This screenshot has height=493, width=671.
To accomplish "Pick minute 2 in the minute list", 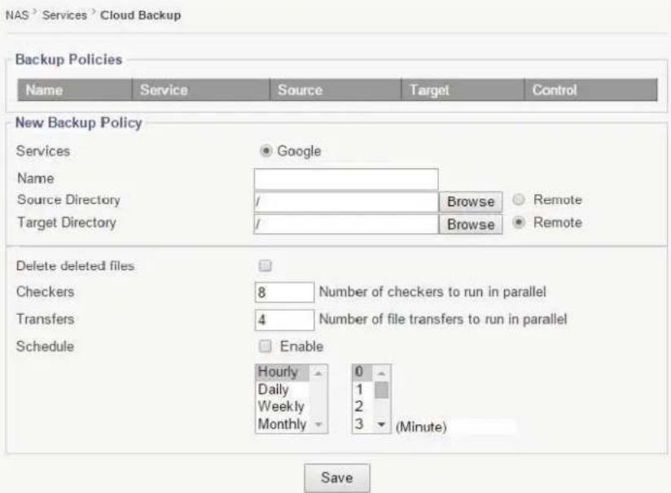I will point(362,406).
